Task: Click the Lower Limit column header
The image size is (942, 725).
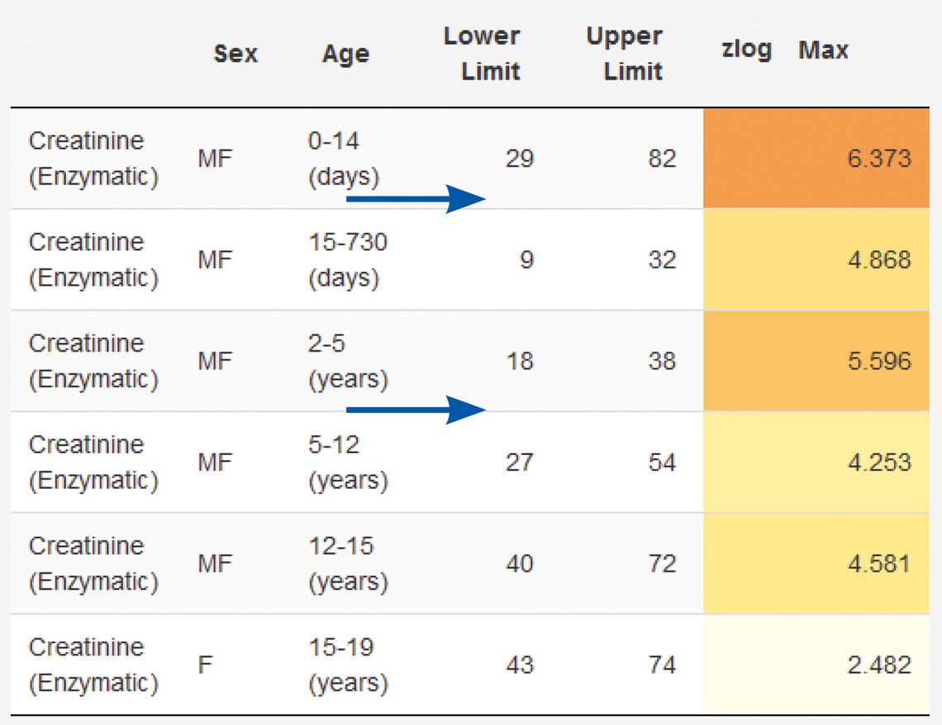Action: [482, 54]
